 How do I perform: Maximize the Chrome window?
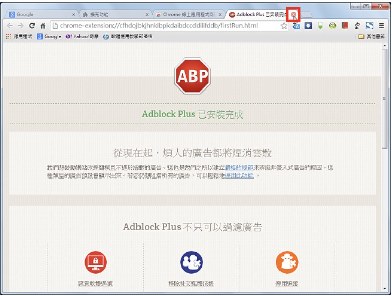(x=366, y=6)
